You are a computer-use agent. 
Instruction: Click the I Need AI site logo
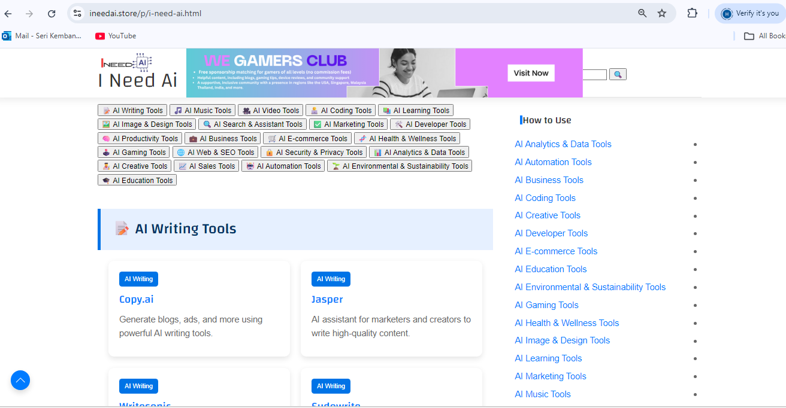point(138,71)
